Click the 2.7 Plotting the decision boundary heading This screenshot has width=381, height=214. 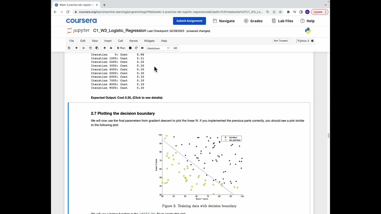click(123, 113)
